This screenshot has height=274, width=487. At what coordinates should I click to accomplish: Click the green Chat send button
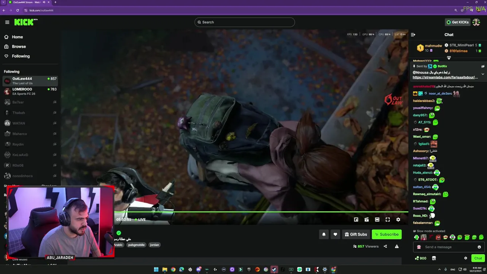(x=478, y=258)
